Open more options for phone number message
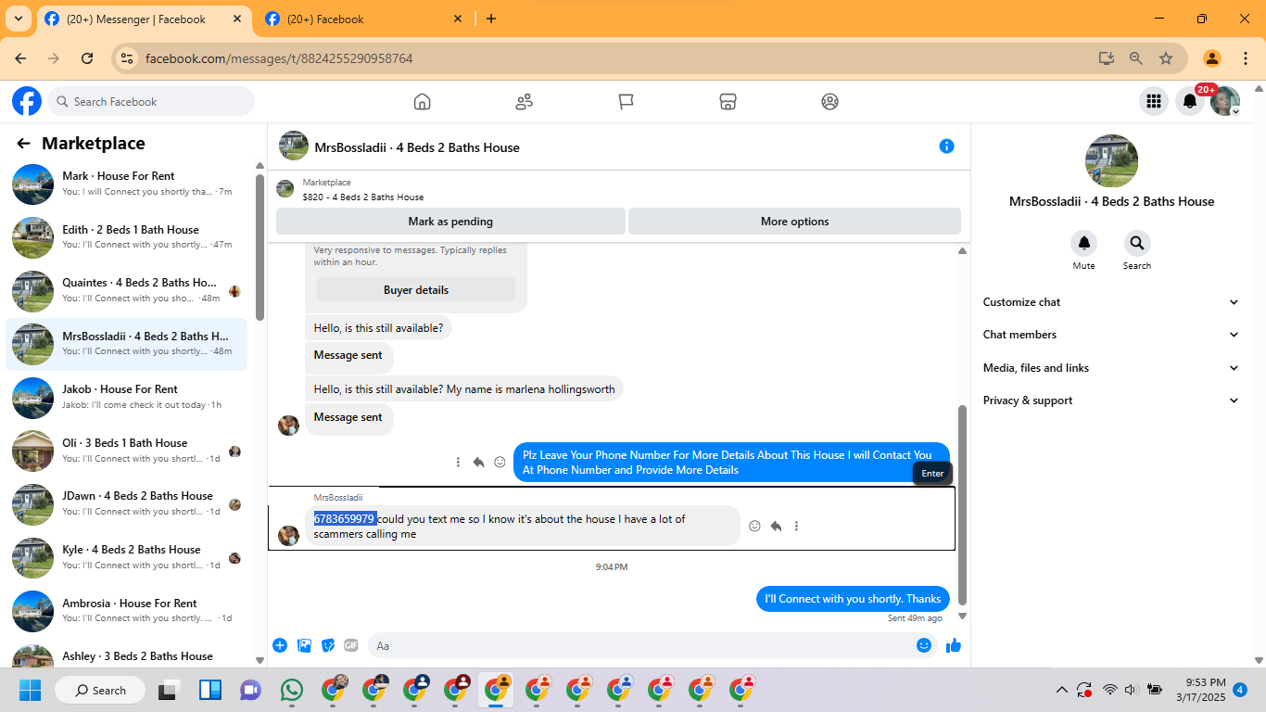This screenshot has height=712, width=1266. coord(796,527)
